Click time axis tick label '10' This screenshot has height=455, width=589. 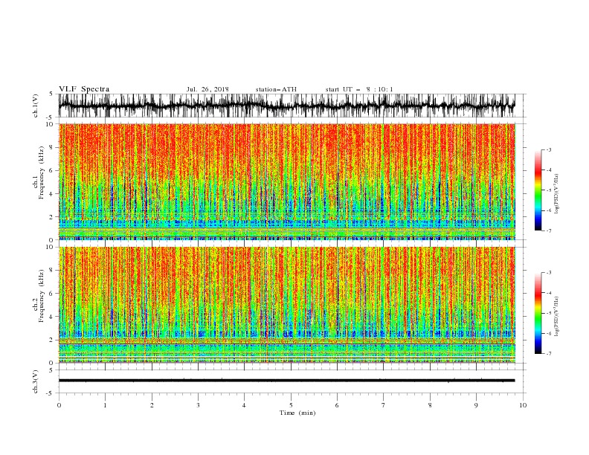tap(523, 405)
